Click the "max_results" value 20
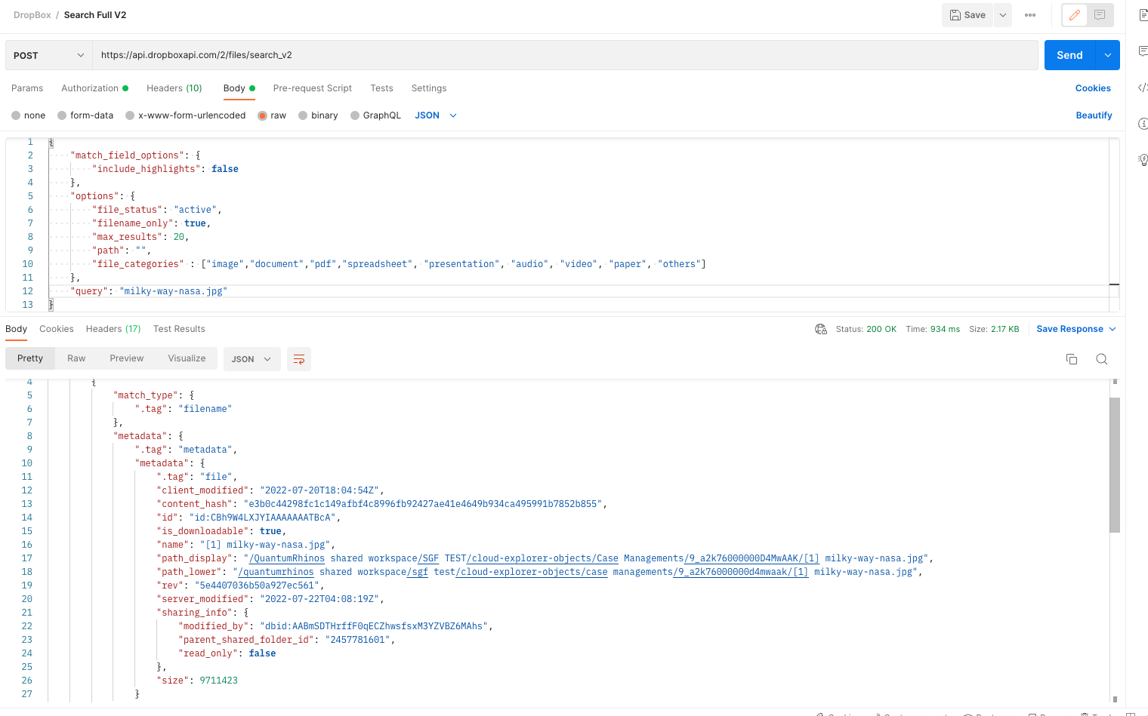Viewport: 1148px width, 716px height. 179,237
